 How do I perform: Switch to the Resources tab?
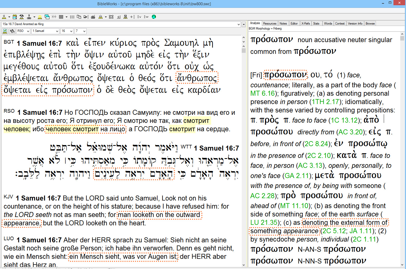(270, 24)
